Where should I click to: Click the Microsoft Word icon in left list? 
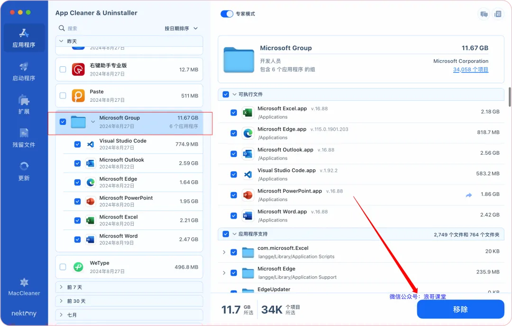[x=91, y=239]
